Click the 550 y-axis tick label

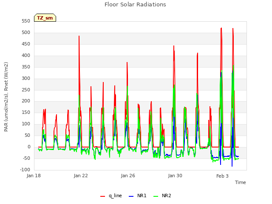(26, 21)
